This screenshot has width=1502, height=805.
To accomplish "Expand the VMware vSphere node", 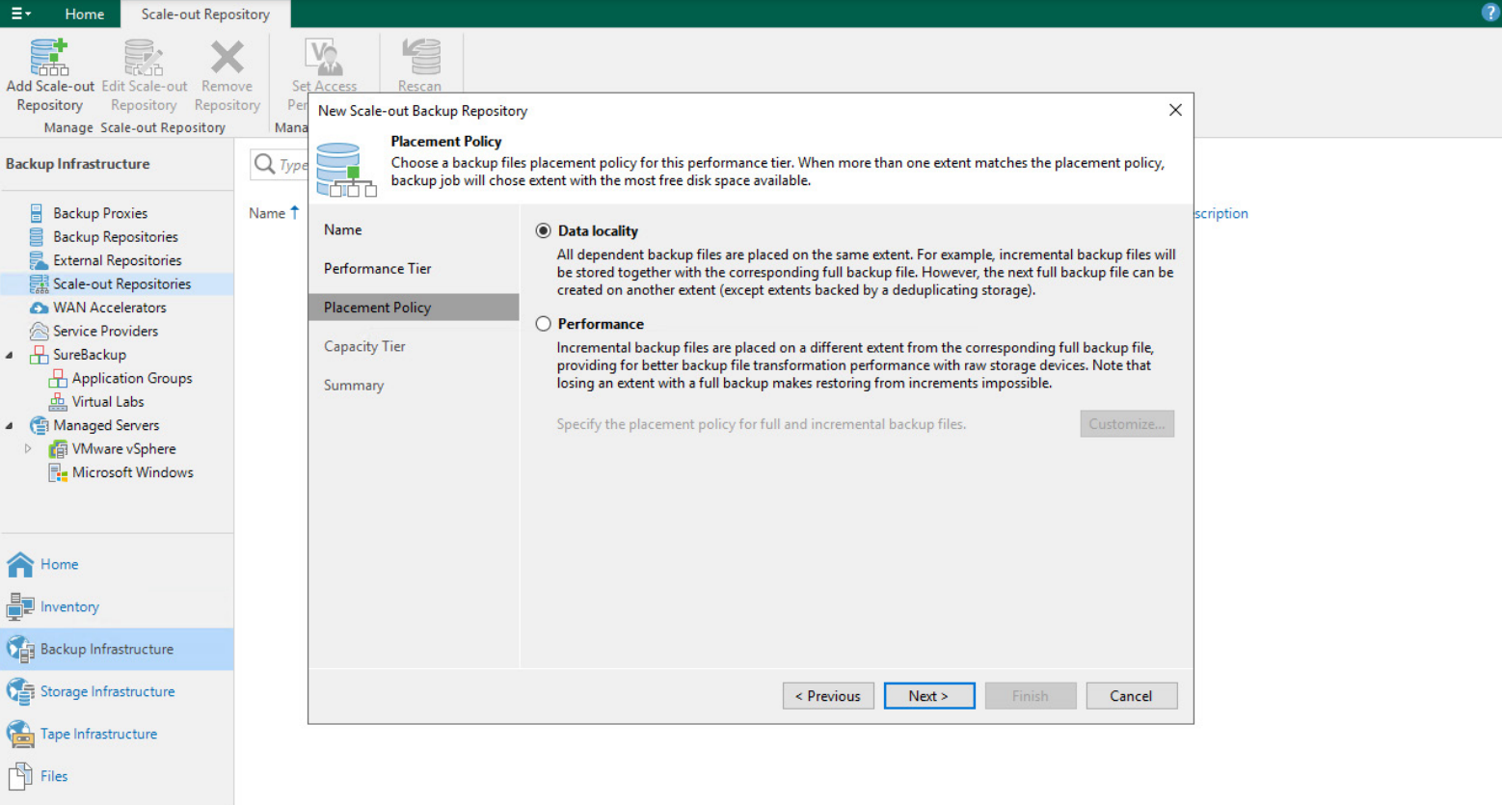I will [28, 448].
